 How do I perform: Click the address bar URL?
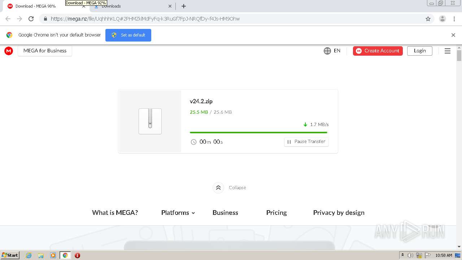point(145,19)
